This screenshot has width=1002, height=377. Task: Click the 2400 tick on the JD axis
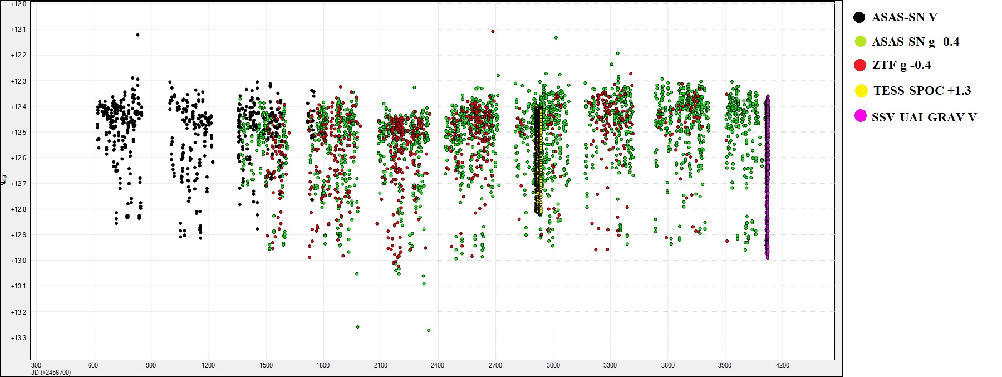(438, 365)
